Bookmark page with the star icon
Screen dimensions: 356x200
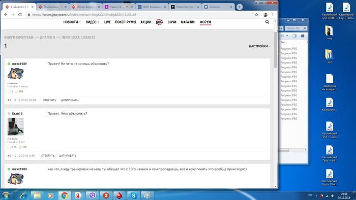tap(256, 15)
